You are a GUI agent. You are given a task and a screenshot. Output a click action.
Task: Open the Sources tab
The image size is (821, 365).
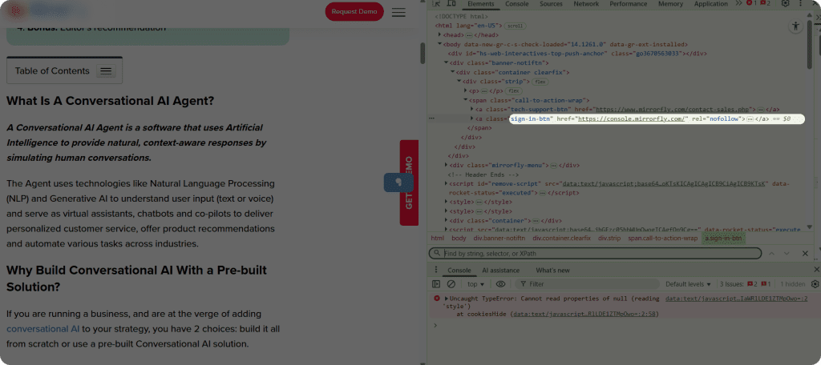(551, 4)
